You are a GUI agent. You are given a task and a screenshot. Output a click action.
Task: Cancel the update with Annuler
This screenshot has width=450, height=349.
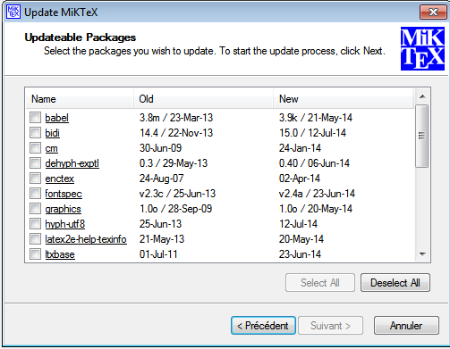[406, 325]
